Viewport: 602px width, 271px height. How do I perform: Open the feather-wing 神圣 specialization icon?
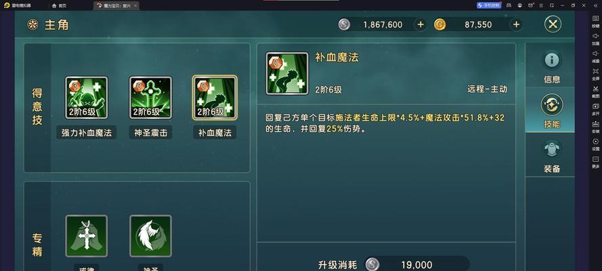150,236
